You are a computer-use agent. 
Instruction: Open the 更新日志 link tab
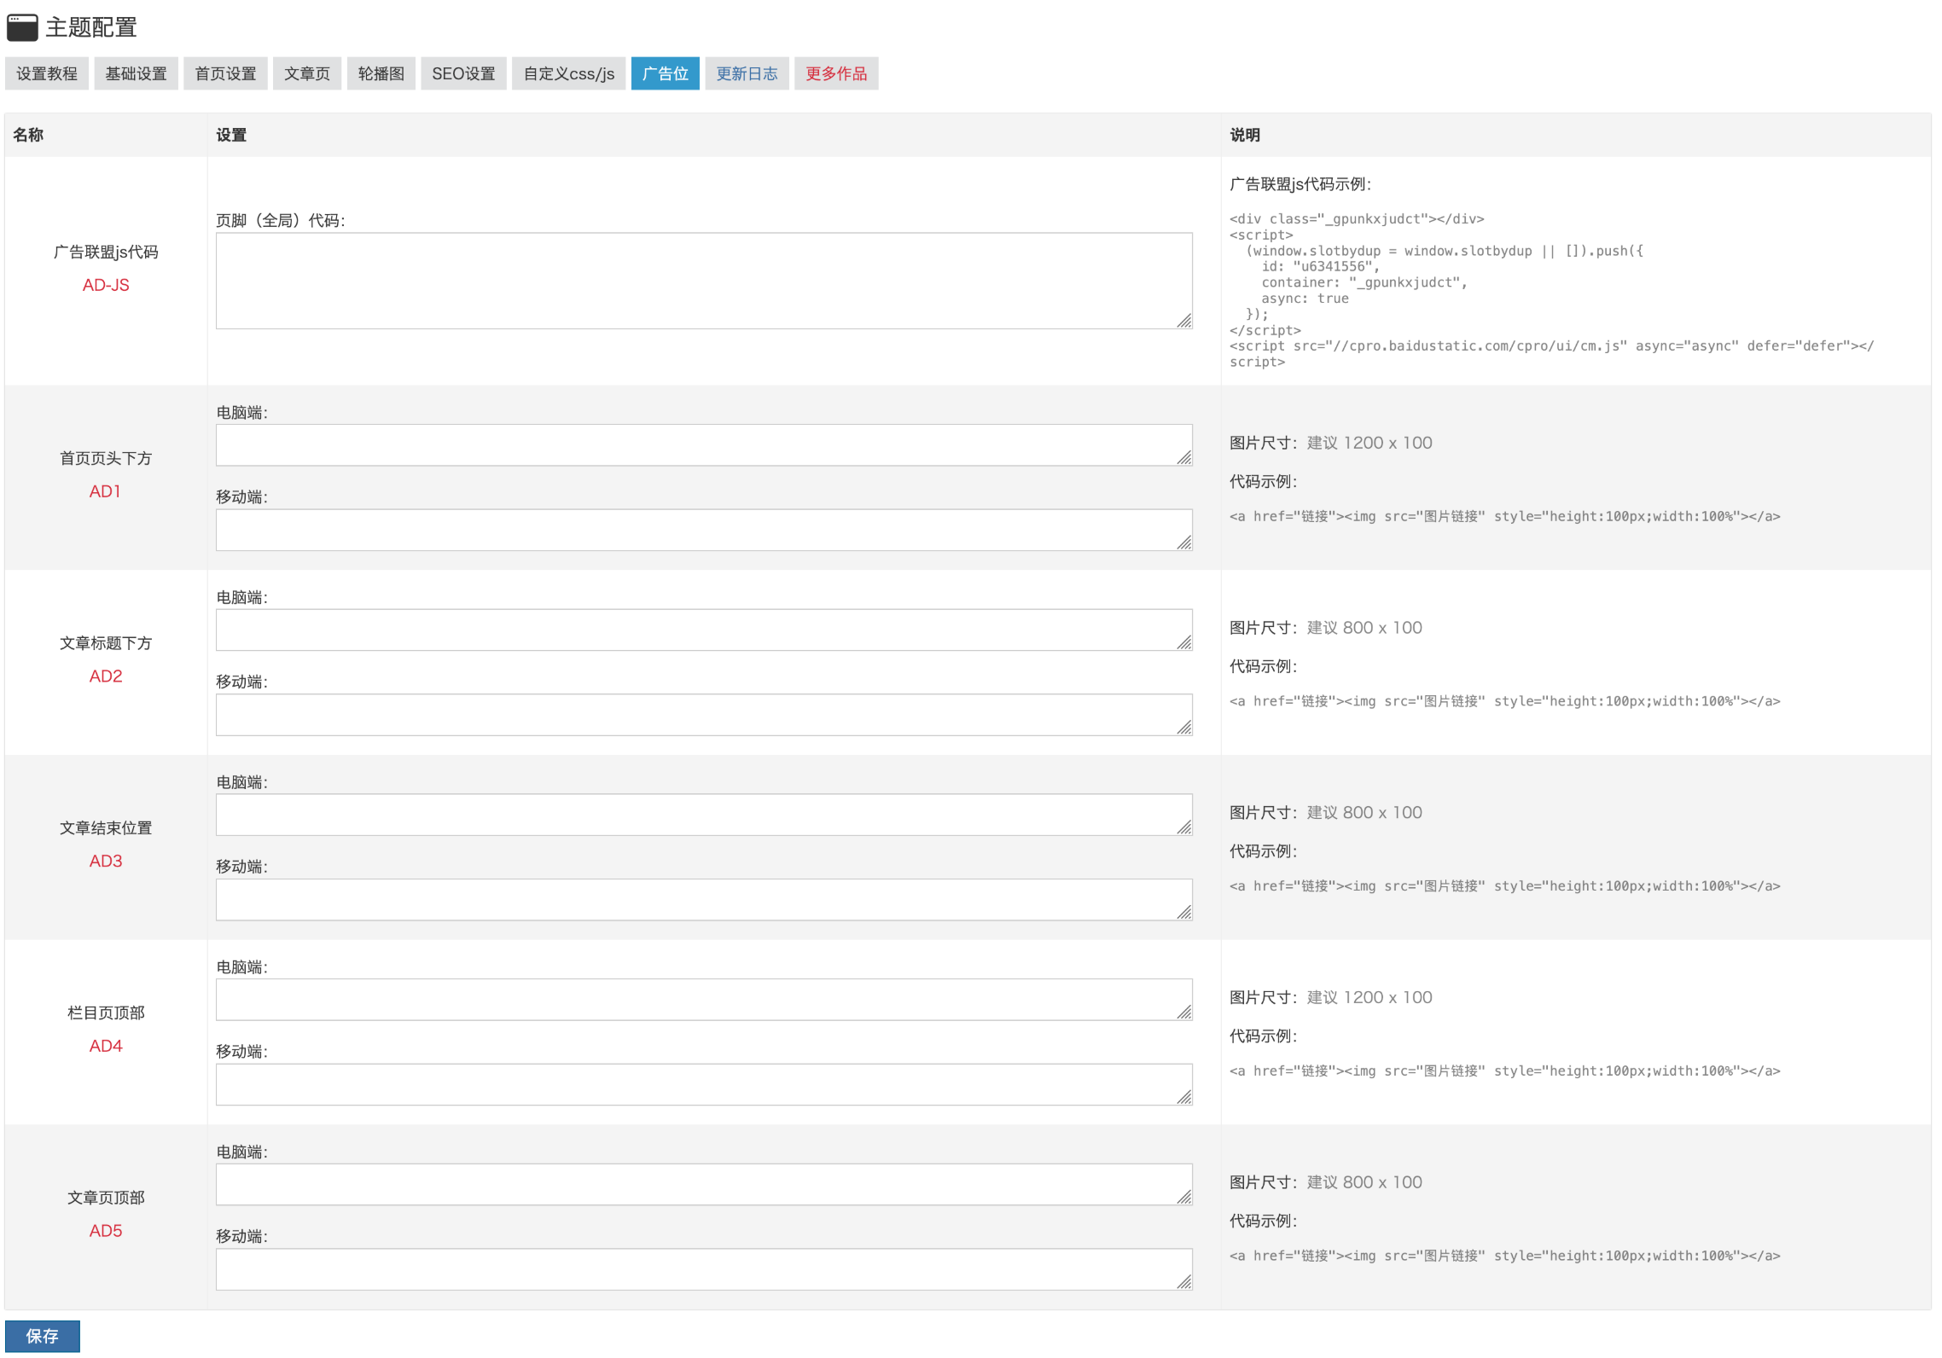[747, 73]
